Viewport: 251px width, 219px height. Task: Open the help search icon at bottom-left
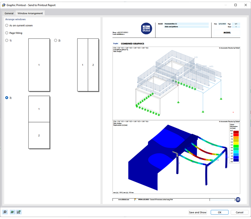point(5,212)
